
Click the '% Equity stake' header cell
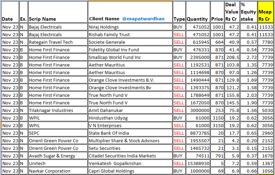pos(249,12)
